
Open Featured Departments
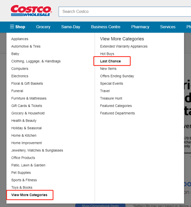pos(117,113)
